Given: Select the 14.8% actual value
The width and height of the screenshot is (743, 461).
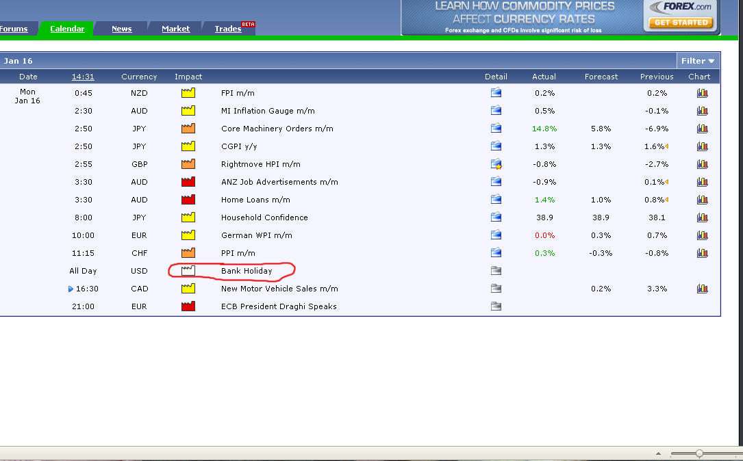Looking at the screenshot, I should [x=544, y=129].
